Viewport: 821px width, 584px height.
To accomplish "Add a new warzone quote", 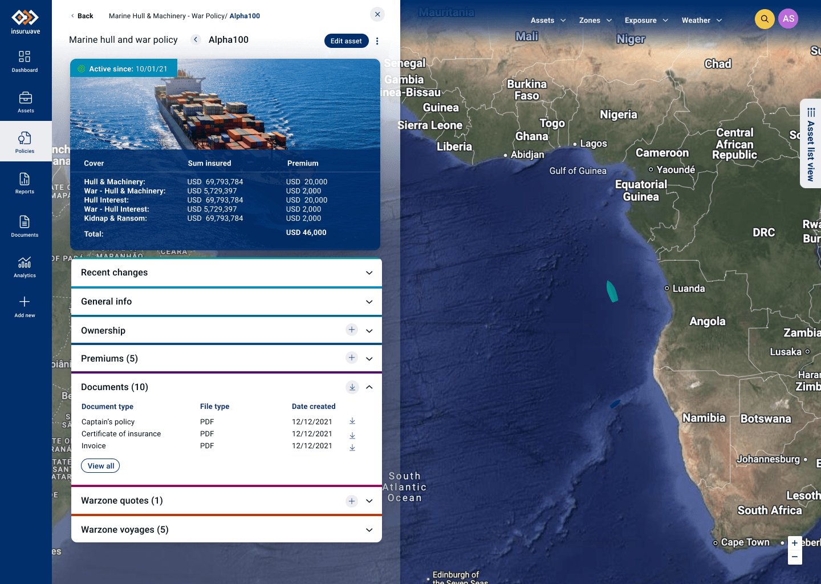I will pos(352,501).
